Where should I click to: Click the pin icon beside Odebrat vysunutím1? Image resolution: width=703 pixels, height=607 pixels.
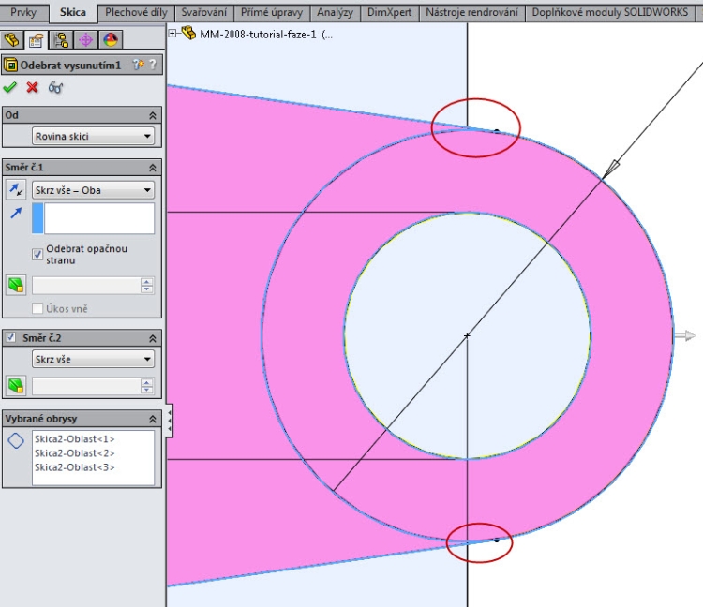[138, 65]
